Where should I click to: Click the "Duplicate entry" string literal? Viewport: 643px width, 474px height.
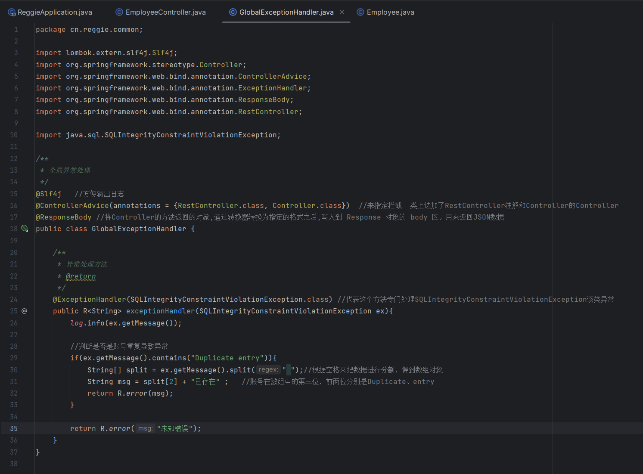point(227,358)
